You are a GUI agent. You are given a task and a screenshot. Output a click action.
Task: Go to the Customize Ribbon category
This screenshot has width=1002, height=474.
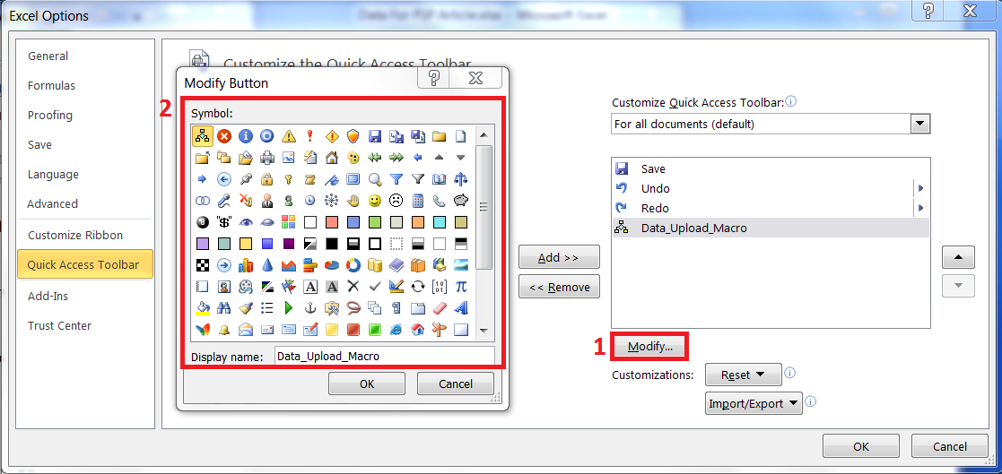click(75, 236)
